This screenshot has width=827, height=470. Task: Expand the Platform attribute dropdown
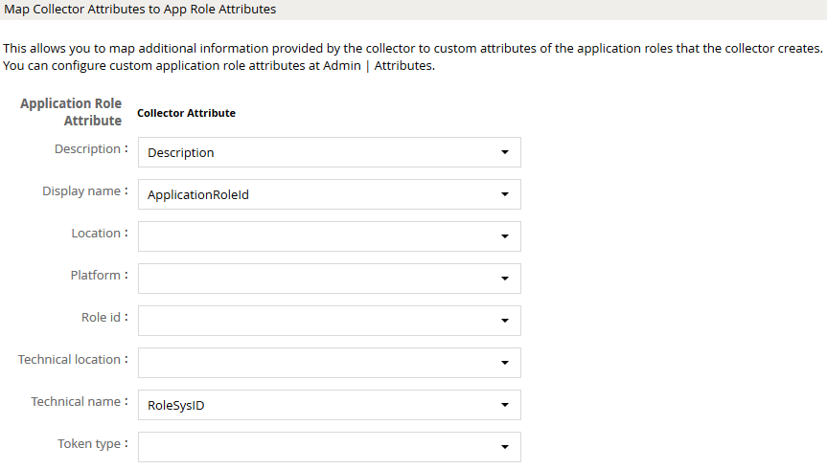click(329, 279)
